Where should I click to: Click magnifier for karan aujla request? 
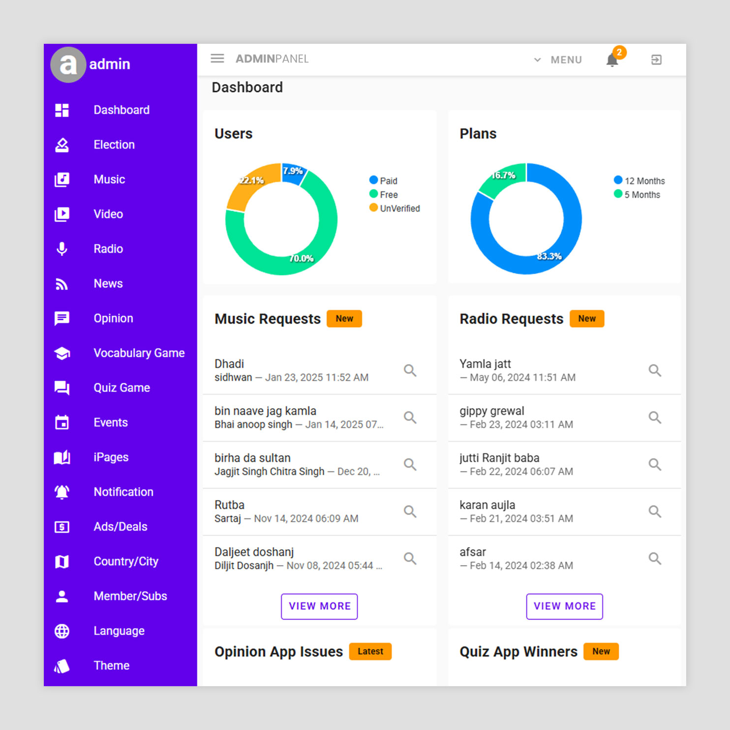click(655, 512)
